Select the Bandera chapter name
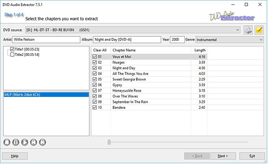This screenshot has height=164, width=268. point(119,107)
